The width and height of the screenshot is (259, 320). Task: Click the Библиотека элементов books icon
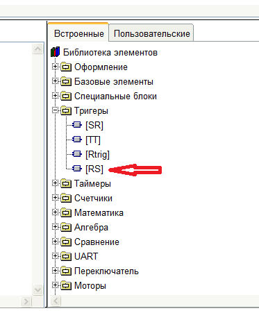coord(56,52)
